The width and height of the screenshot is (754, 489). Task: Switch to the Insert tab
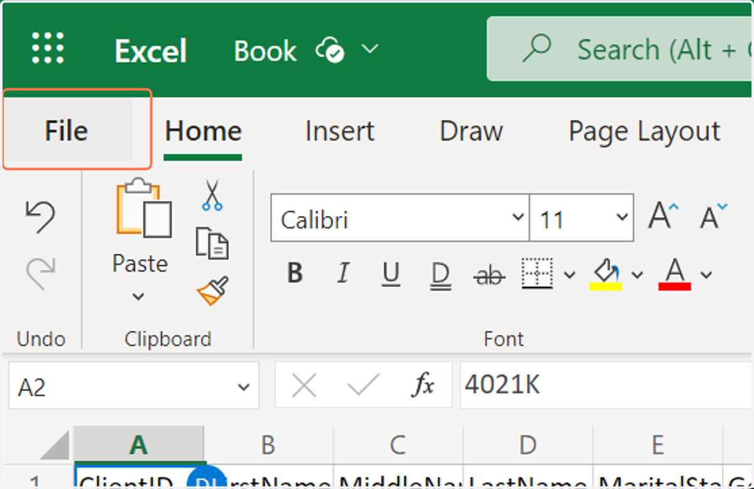pos(339,131)
